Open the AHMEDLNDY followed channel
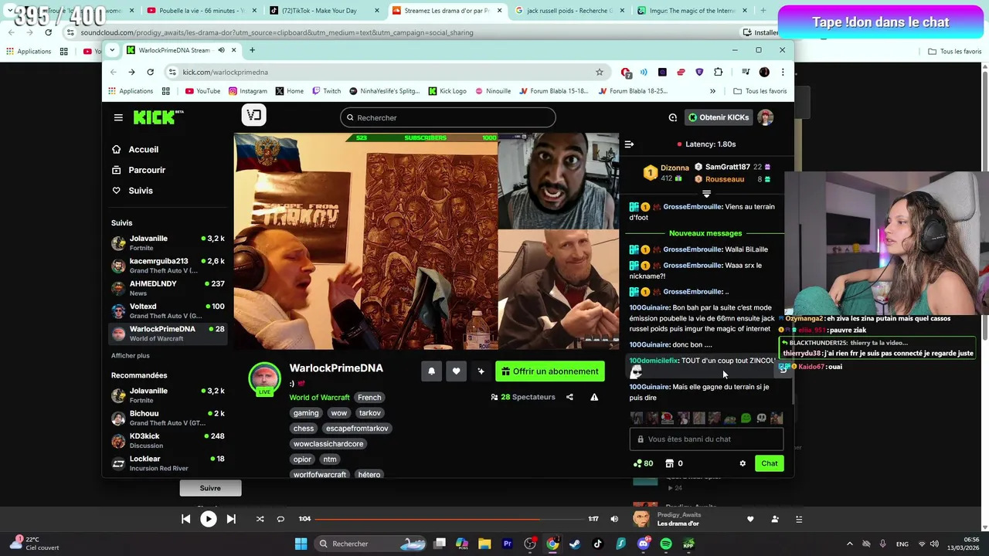Screen dimensions: 989x556 (x=168, y=288)
